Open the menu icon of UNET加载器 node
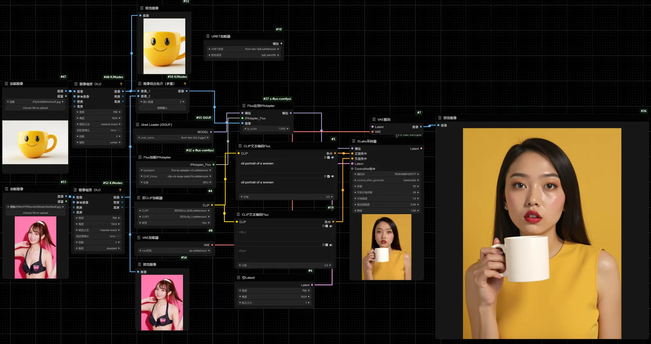This screenshot has width=651, height=344. pos(208,36)
